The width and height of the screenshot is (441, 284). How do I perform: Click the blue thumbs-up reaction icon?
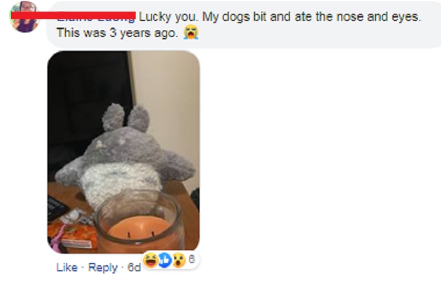tap(165, 260)
